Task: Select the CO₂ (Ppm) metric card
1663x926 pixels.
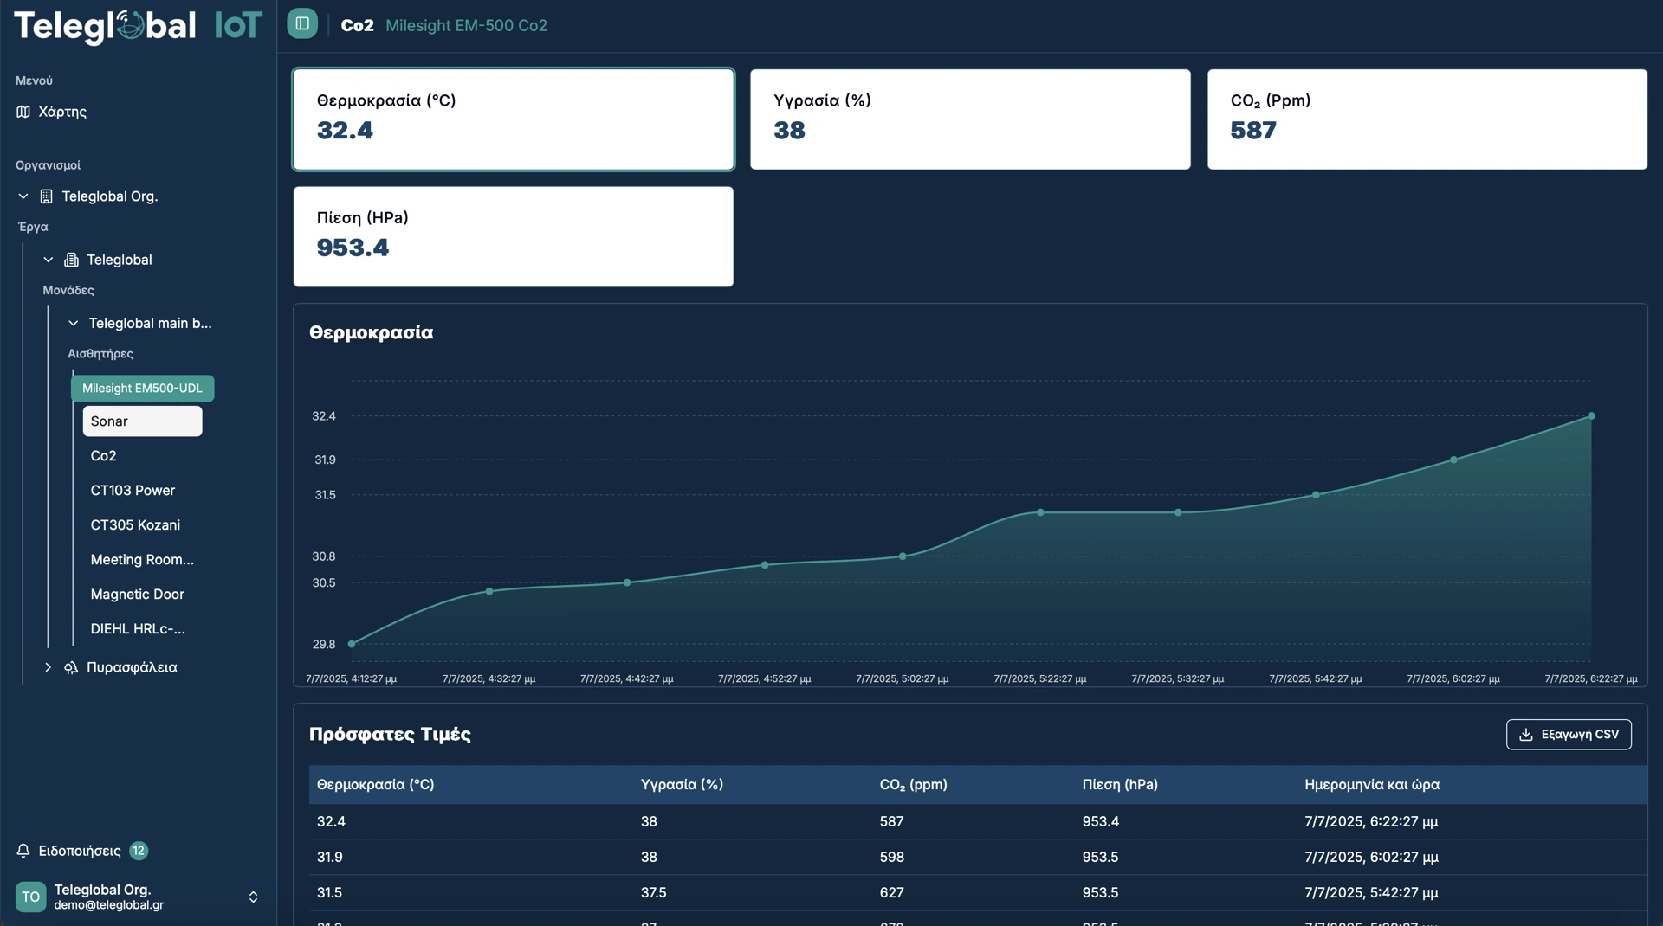Action: (x=1427, y=119)
